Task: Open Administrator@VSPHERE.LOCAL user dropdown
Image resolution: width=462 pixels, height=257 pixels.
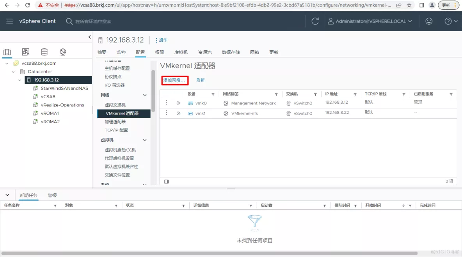Action: click(370, 21)
